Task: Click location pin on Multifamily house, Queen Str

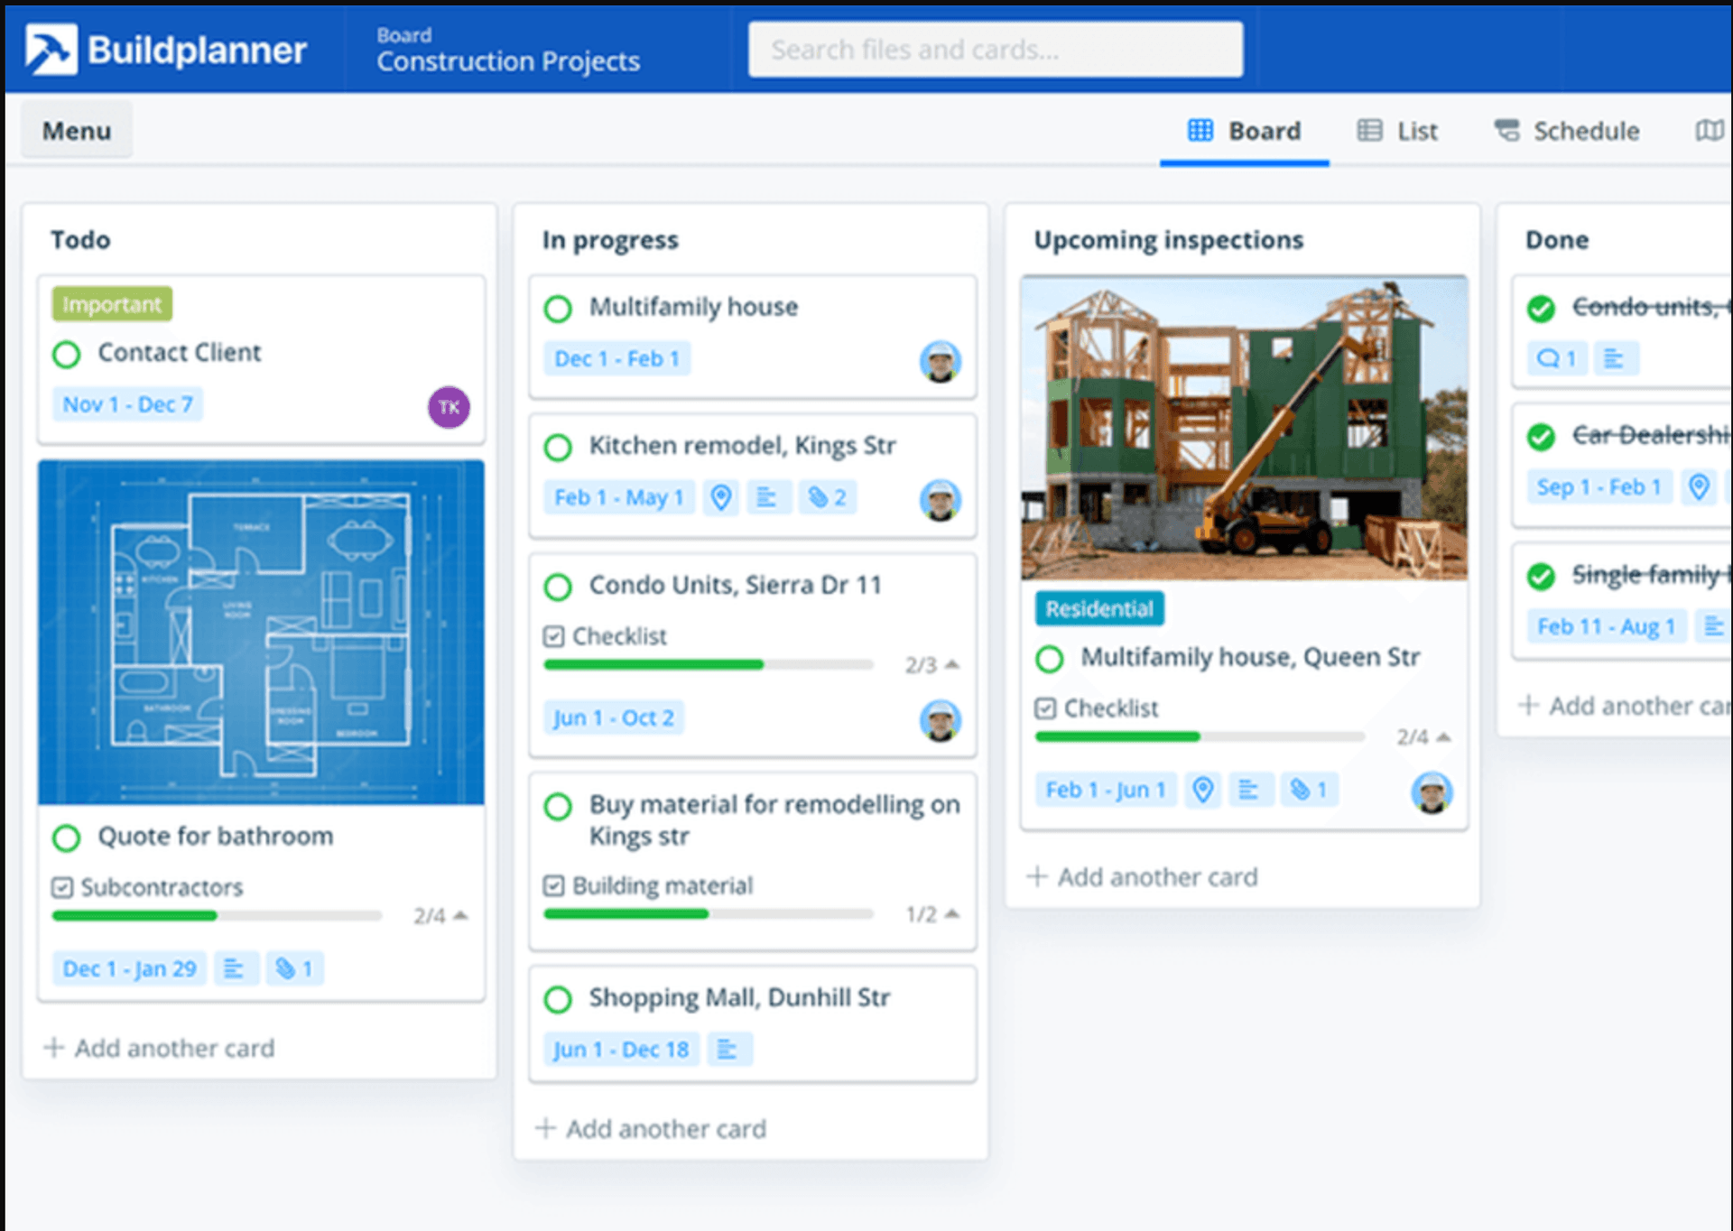Action: point(1202,790)
